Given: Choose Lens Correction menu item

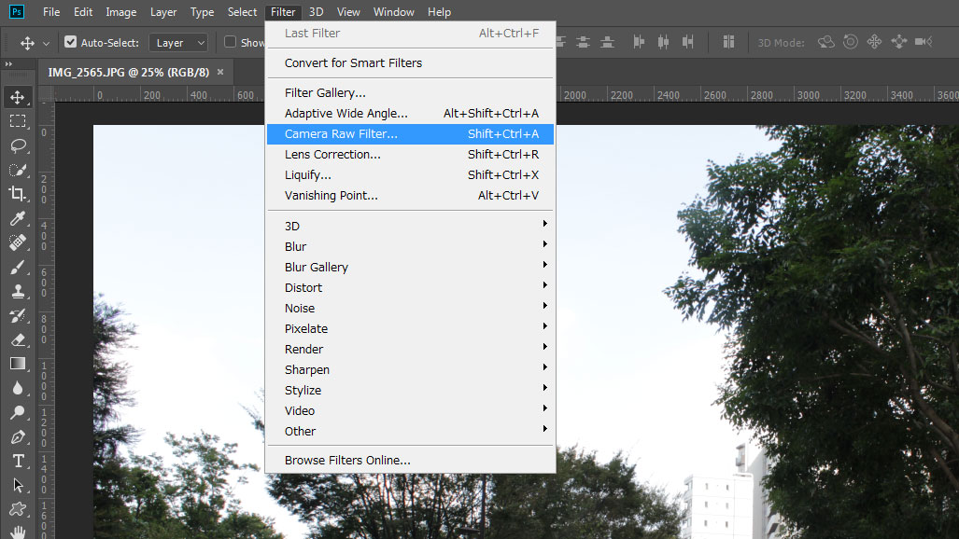Looking at the screenshot, I should coord(410,154).
